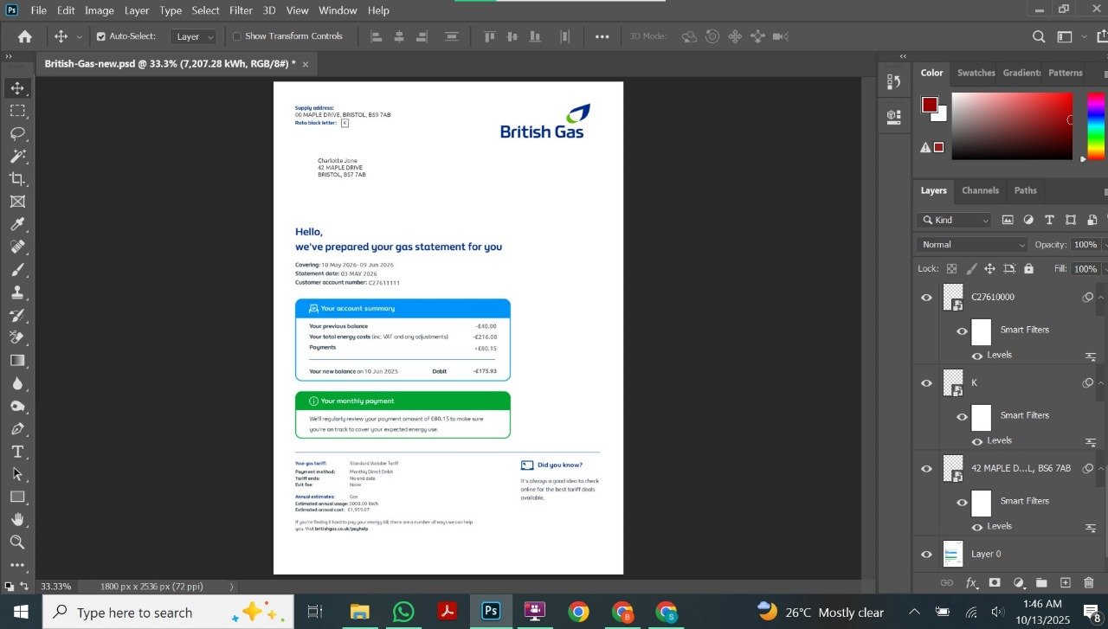Screen dimensions: 1108x629
Task: Click the red foreground color swatch
Action: tap(930, 105)
